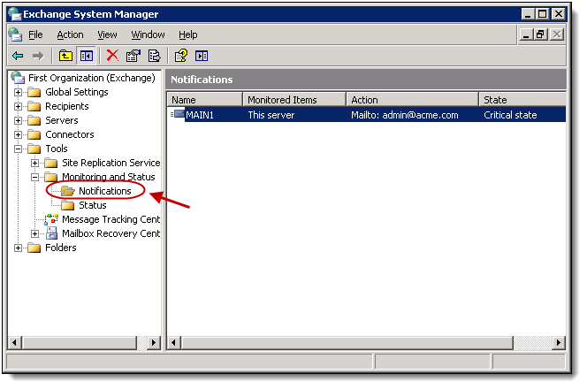Collapse the Monitoring and Status node
Screen dimensions: 587x389
[34, 177]
